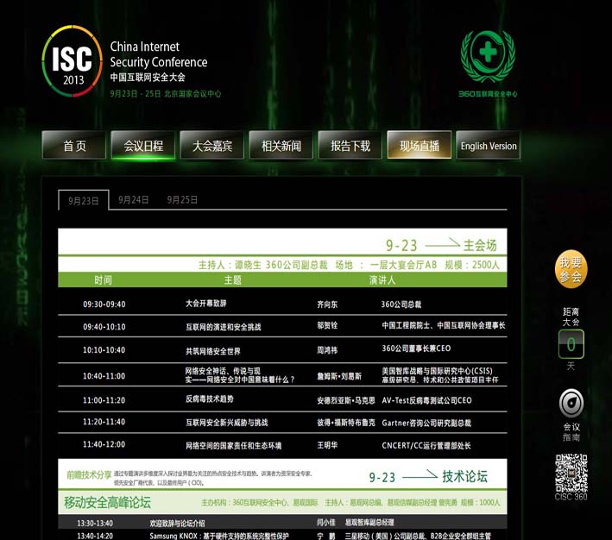
Task: Click the 主题 column header
Action: pos(232,279)
